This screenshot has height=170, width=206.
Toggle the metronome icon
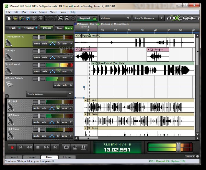pos(75,147)
